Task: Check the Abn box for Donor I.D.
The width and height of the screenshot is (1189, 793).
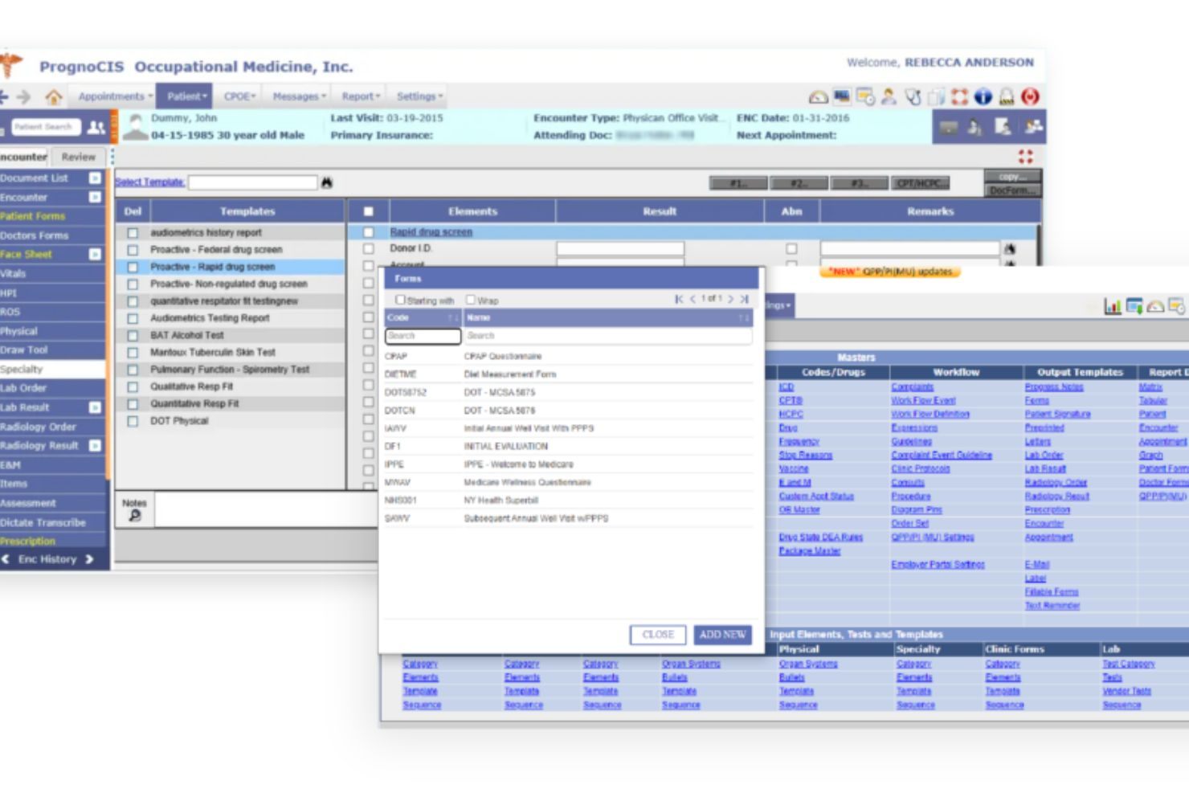Action: (x=791, y=249)
